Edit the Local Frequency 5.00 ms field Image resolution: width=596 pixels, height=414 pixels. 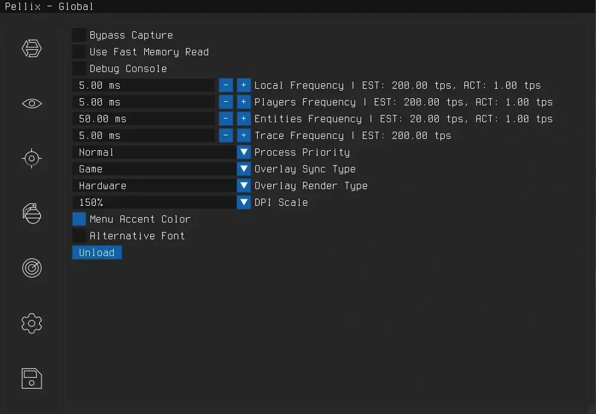coord(144,85)
